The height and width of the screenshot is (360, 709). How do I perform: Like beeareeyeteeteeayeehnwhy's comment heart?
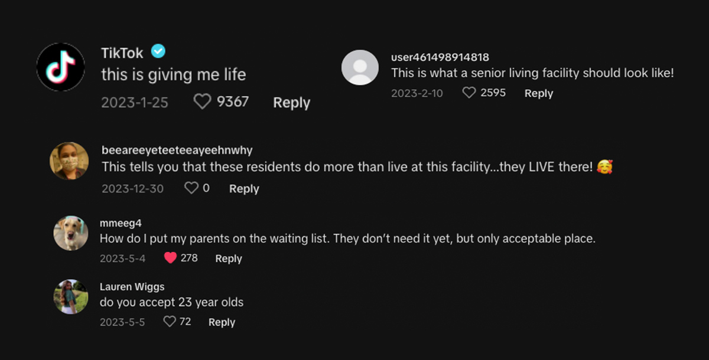tap(191, 188)
